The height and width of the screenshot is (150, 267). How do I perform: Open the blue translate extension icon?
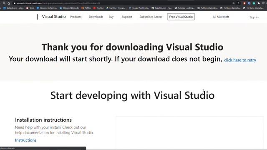(x=249, y=3)
